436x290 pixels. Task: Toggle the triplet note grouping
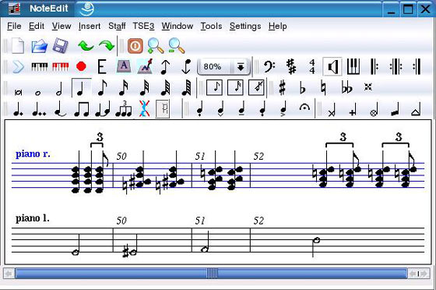(x=124, y=108)
